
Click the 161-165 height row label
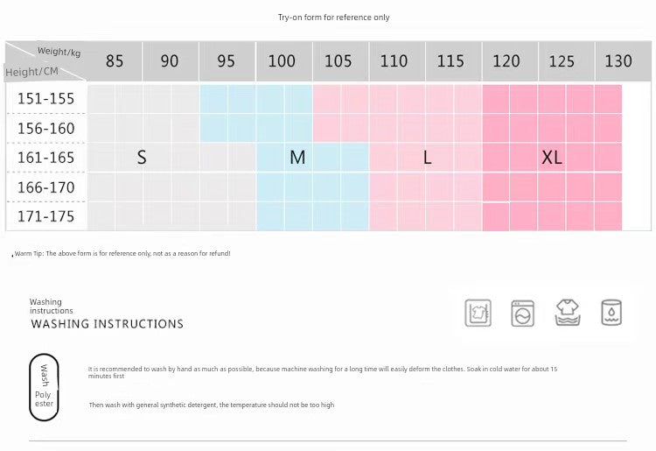(x=46, y=158)
